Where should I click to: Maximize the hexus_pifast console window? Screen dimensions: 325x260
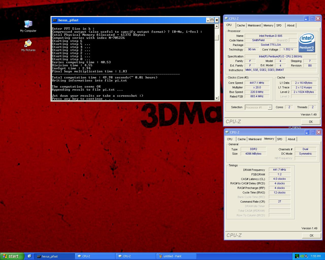(x=212, y=20)
